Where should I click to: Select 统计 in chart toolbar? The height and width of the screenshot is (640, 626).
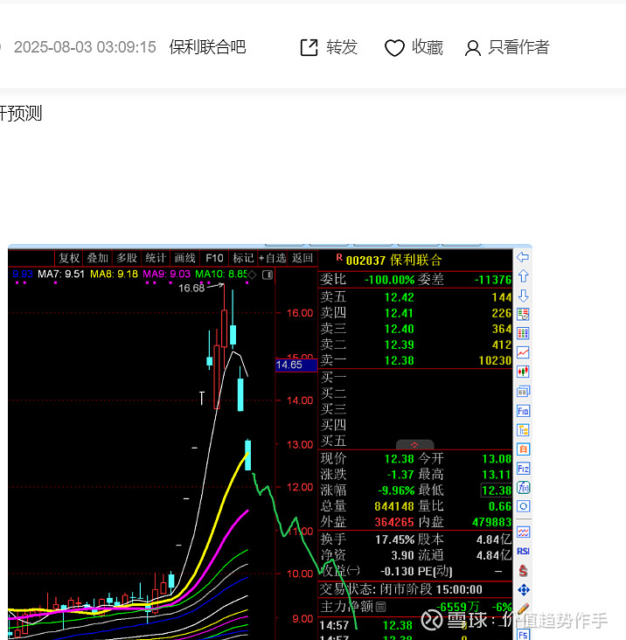tap(156, 258)
